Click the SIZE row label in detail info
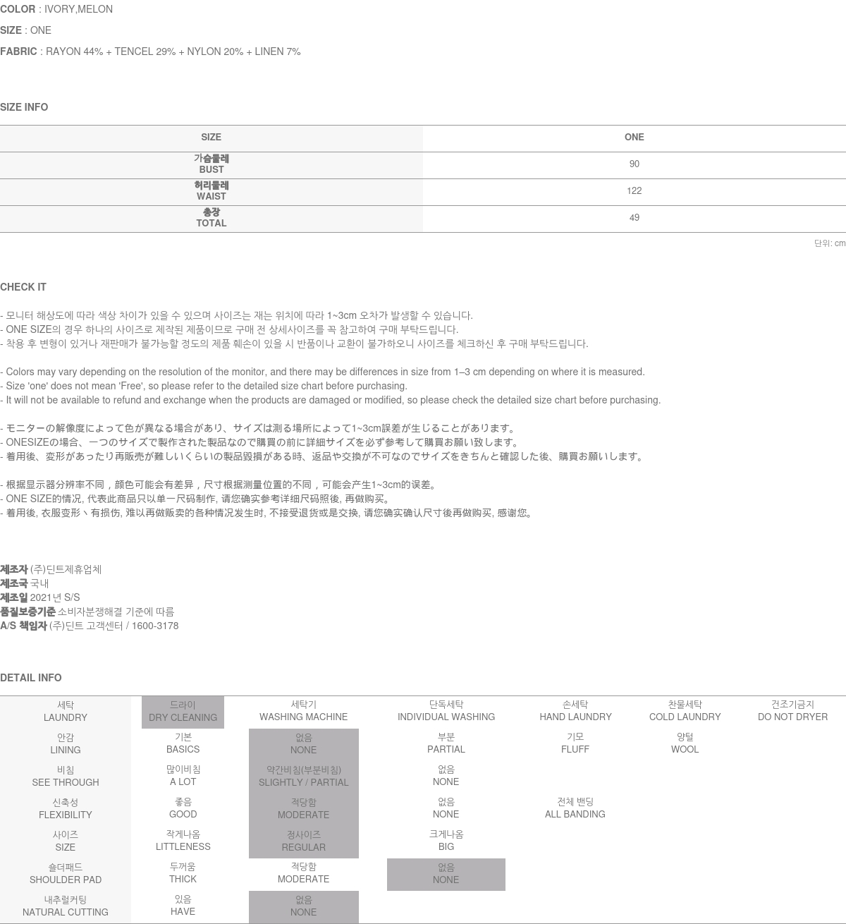This screenshot has width=846, height=924. 66,841
